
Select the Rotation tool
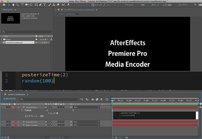click(23, 5)
